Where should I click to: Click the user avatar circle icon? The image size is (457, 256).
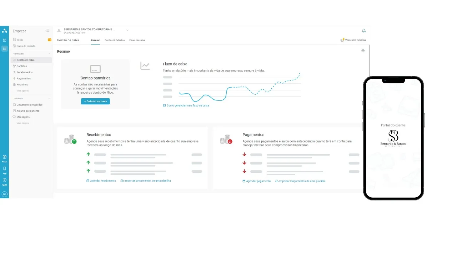tap(5, 194)
